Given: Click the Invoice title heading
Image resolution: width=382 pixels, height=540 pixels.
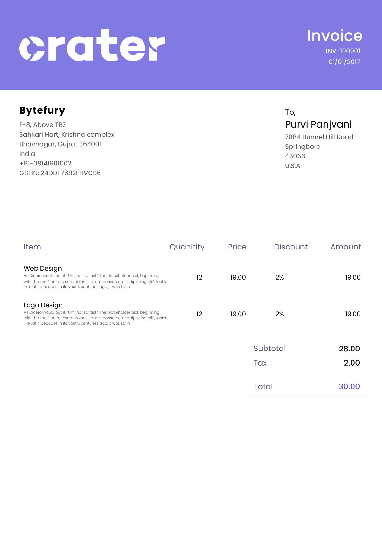Looking at the screenshot, I should [334, 36].
